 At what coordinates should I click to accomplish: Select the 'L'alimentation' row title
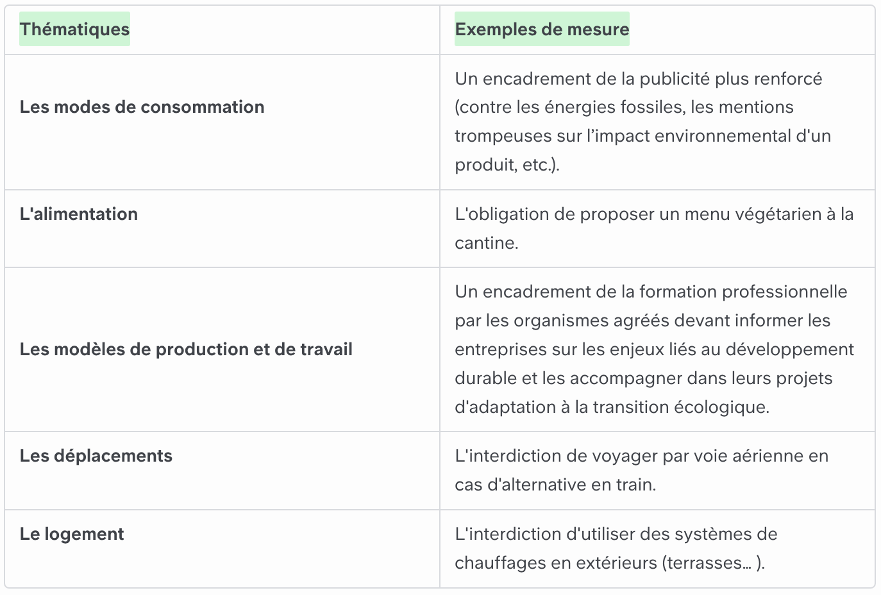78,214
